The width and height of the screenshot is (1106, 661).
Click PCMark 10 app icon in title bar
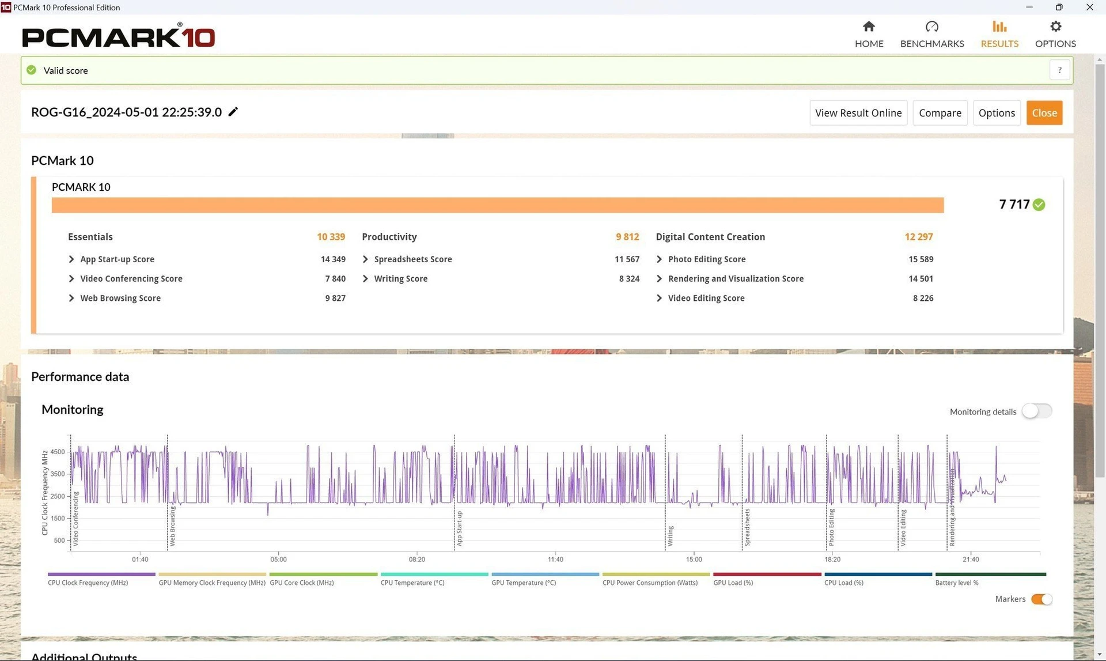(x=5, y=7)
